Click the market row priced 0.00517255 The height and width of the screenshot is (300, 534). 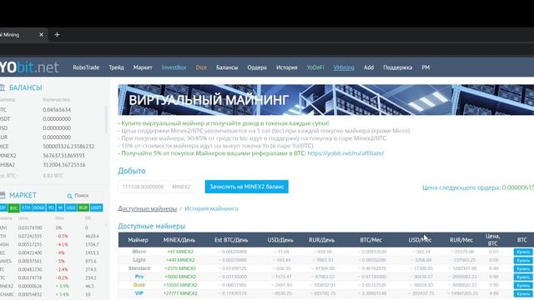(51, 244)
